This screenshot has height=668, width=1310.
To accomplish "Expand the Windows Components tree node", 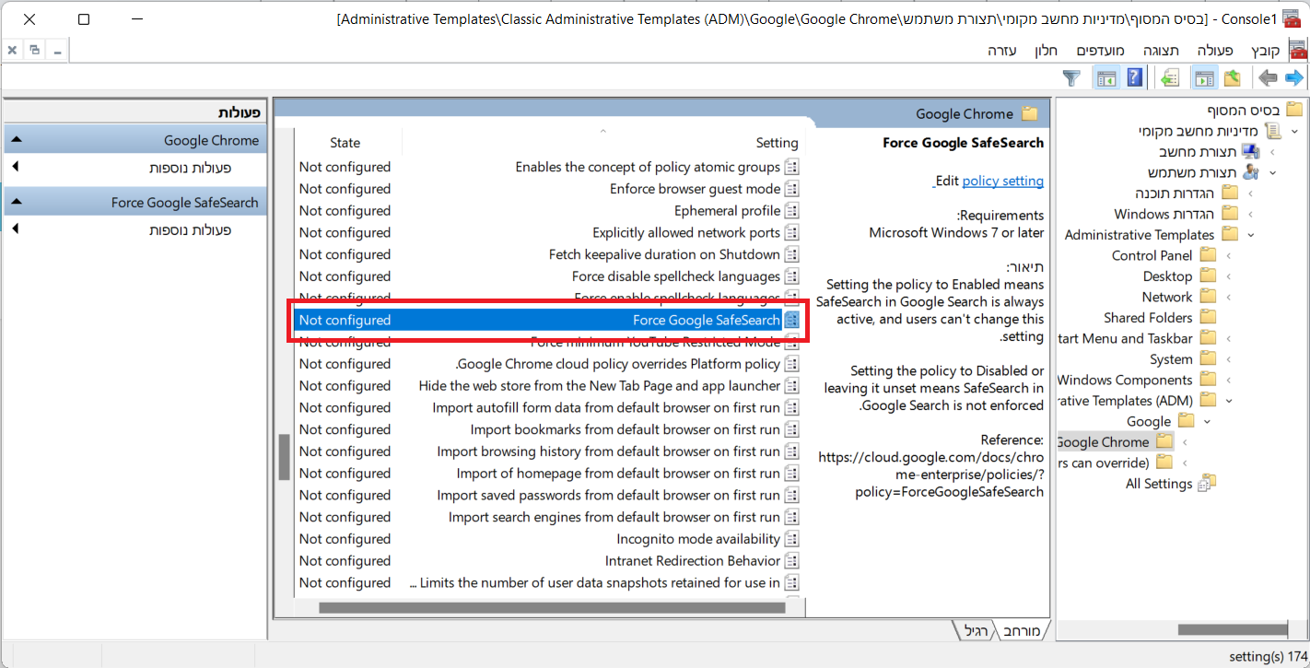I will pos(1228,380).
